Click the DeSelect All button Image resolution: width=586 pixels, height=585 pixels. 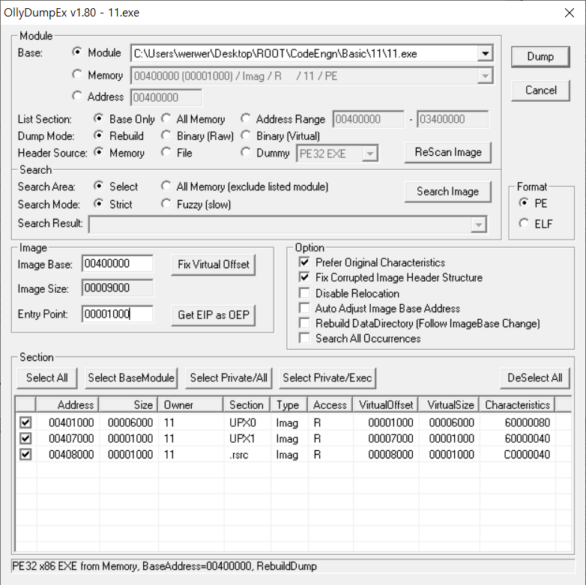pos(535,378)
